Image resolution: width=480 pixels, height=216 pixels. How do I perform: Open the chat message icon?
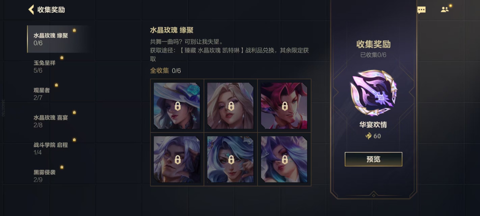coord(421,10)
